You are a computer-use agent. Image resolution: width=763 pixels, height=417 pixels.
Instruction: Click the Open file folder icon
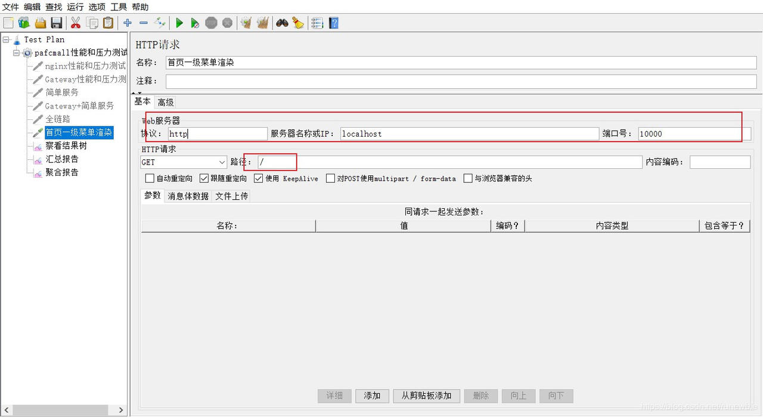pos(40,23)
